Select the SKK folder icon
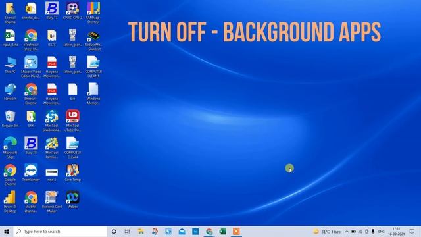421x237 pixels. click(31, 117)
